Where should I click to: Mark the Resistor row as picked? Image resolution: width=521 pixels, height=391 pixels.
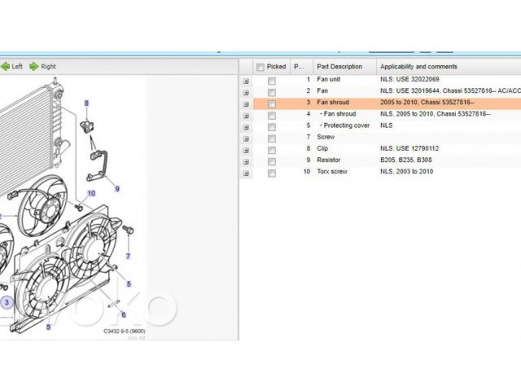272,161
